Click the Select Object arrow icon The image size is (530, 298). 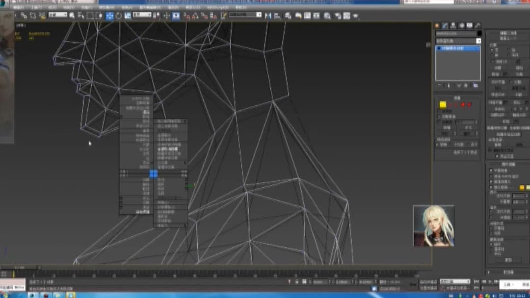72,15
